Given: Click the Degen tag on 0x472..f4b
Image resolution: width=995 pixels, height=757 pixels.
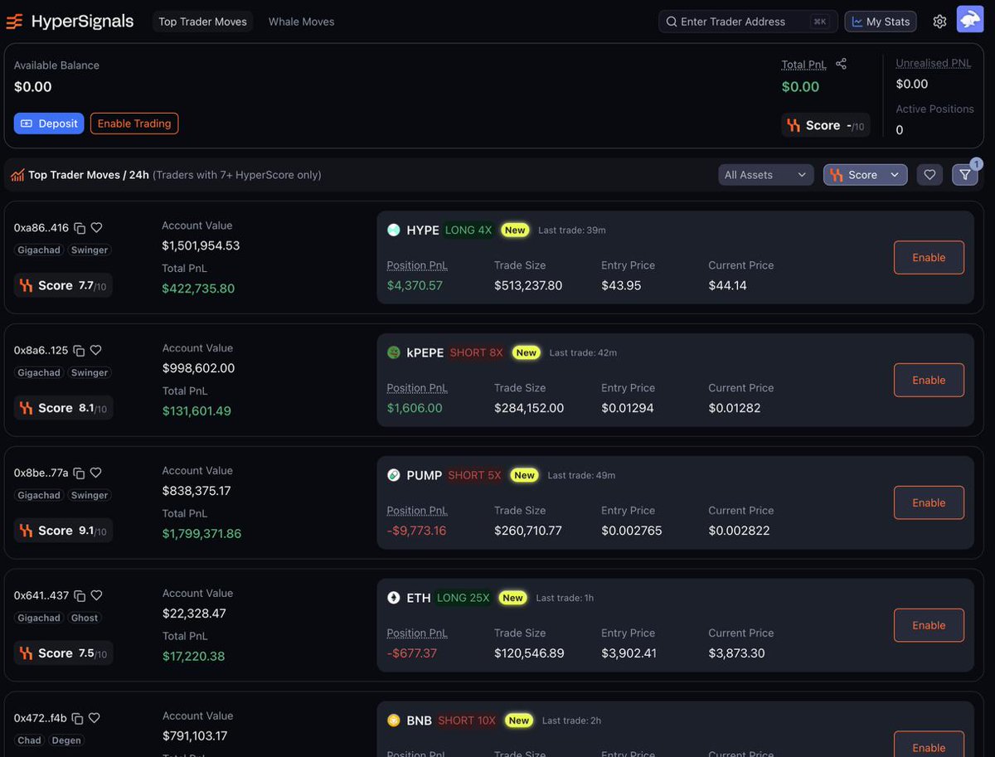Looking at the screenshot, I should (x=66, y=740).
